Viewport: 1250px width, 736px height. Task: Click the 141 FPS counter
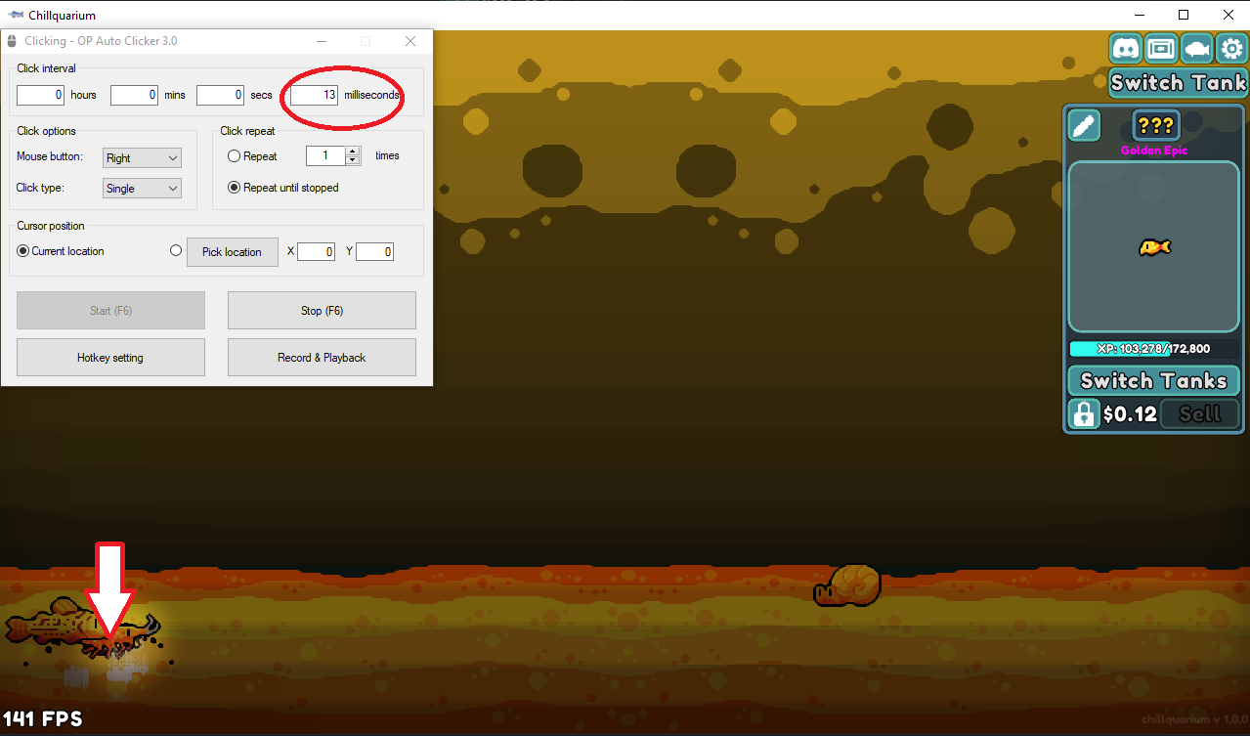click(42, 719)
